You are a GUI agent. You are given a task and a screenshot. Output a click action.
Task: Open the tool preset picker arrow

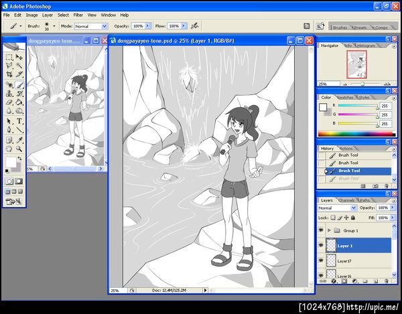(x=21, y=26)
